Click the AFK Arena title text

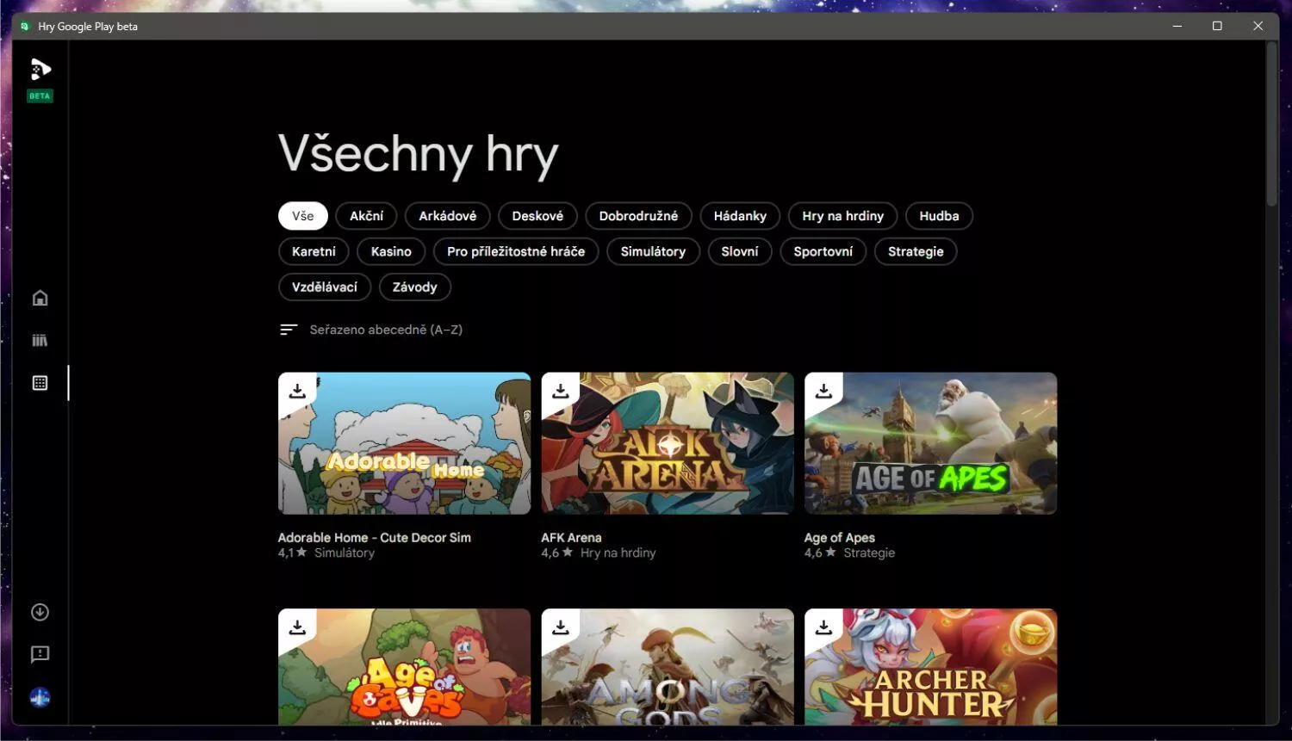pyautogui.click(x=571, y=537)
